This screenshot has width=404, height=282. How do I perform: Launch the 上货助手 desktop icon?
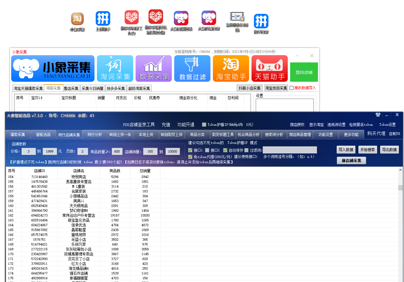pos(103,18)
